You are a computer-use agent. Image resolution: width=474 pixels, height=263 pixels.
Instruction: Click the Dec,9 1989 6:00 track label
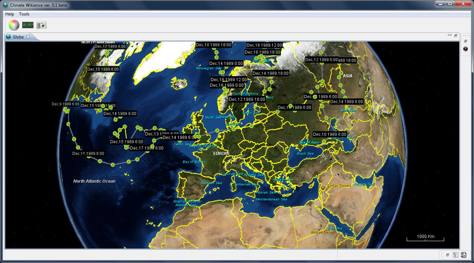click(x=66, y=104)
